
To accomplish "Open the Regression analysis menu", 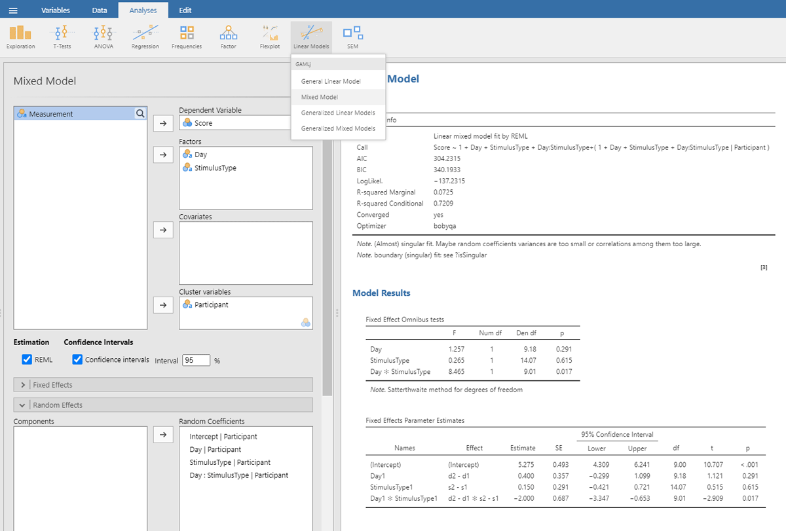I will [145, 37].
